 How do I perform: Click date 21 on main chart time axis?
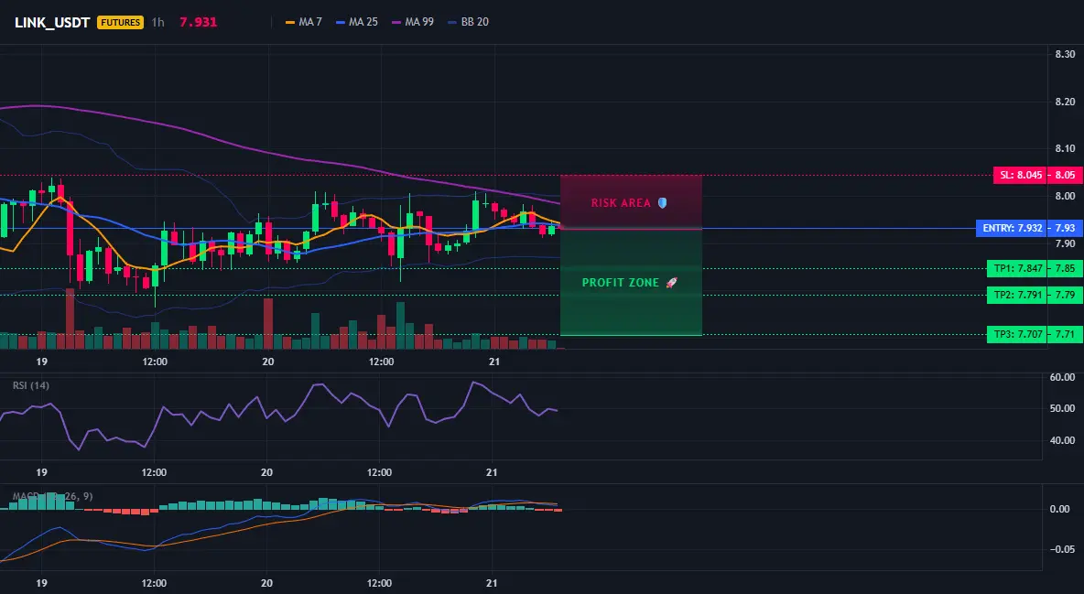pyautogui.click(x=493, y=362)
